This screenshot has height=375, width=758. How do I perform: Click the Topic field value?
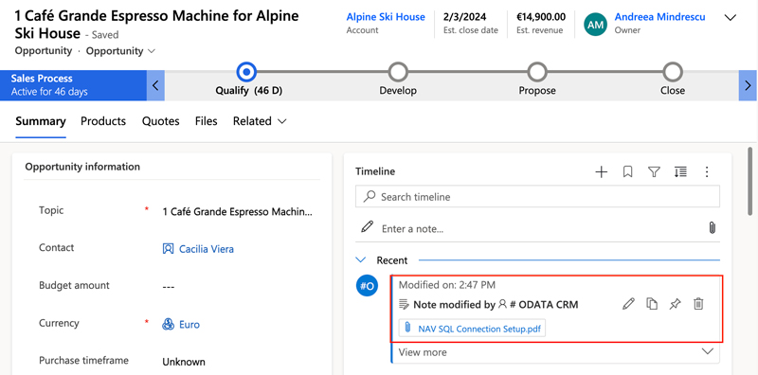click(238, 212)
